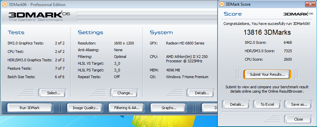Click 'SM2.0 Graphics Tests:' label
317x127 pixels.
pyautogui.click(x=25, y=43)
